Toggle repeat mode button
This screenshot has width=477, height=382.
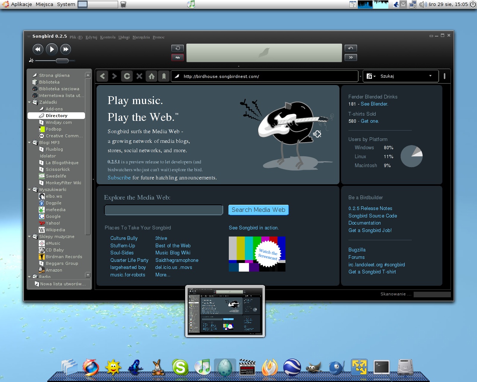[x=178, y=48]
